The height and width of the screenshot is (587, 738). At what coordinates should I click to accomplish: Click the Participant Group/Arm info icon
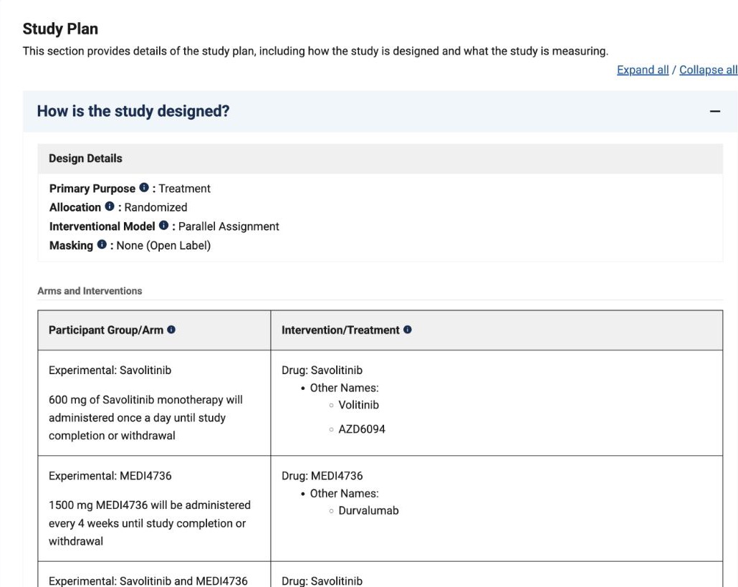(171, 330)
